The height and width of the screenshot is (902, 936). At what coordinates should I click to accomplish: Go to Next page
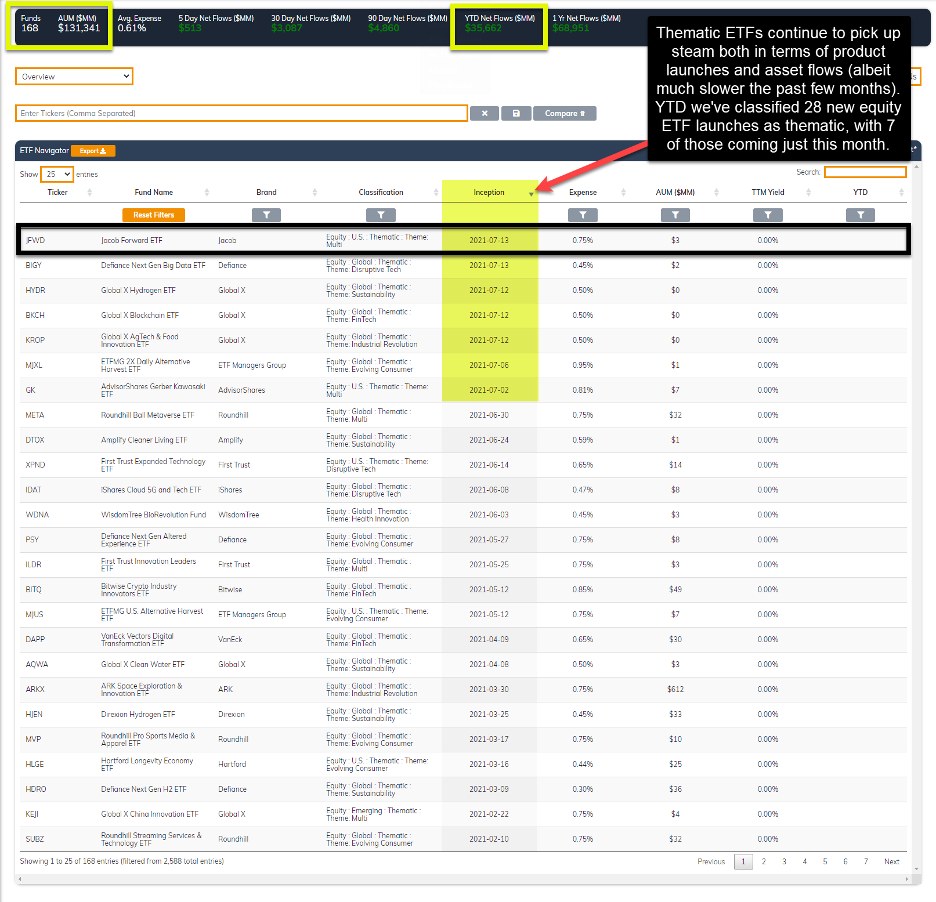coord(891,862)
